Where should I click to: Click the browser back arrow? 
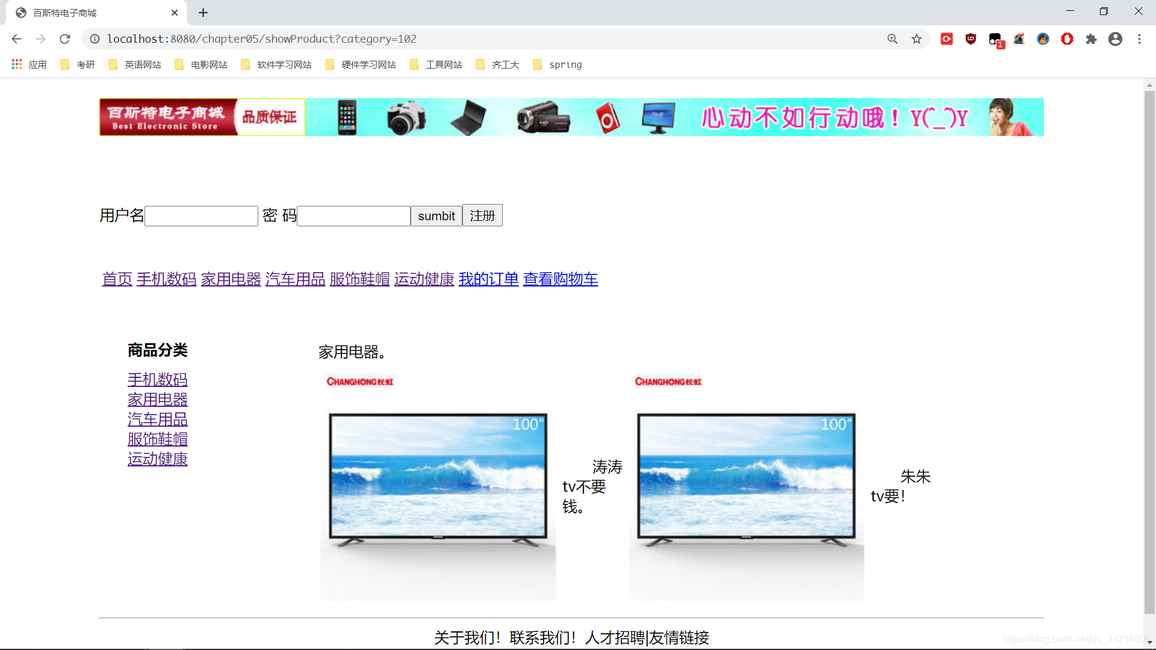[16, 39]
